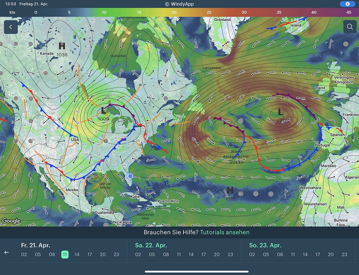
Task: Select hour 05 on So. 23. Apr.
Action: [x=266, y=255]
